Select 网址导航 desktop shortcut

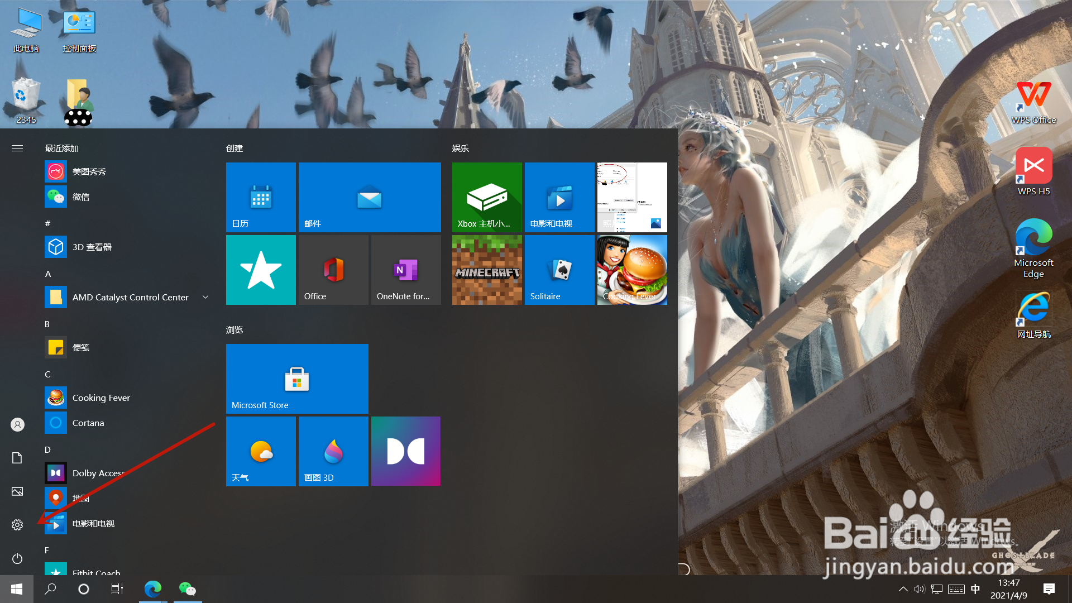coord(1034,314)
